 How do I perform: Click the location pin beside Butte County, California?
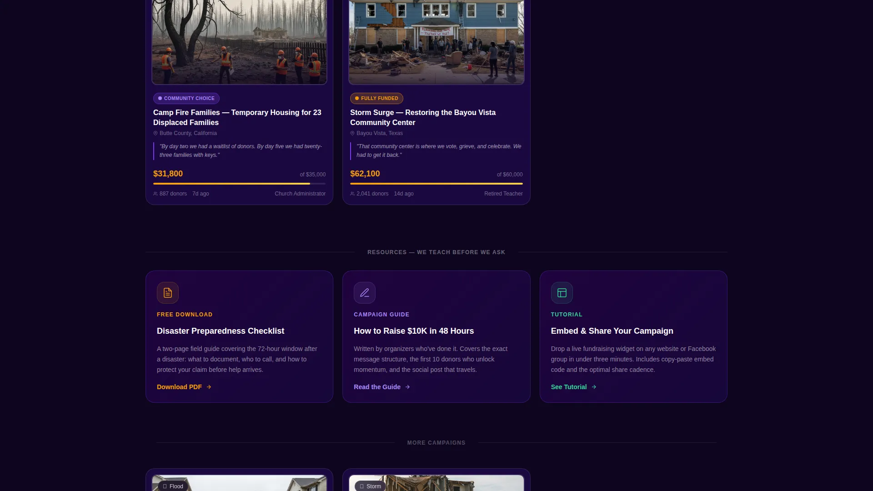tap(156, 133)
